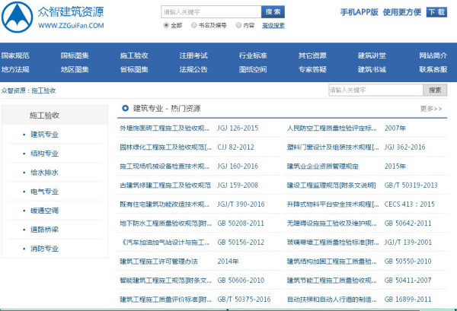The width and height of the screenshot is (457, 311).
Task: Open 玻璃幕墙工程质量检验标准 entry
Action: [x=333, y=243]
